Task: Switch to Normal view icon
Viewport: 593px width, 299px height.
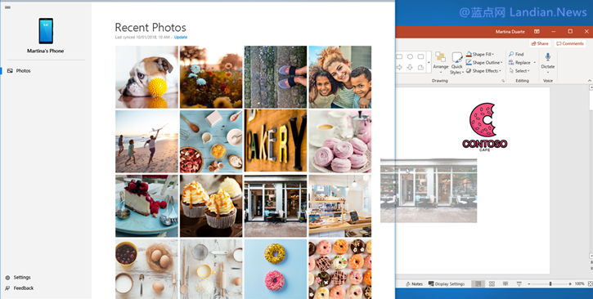Action: [x=478, y=284]
